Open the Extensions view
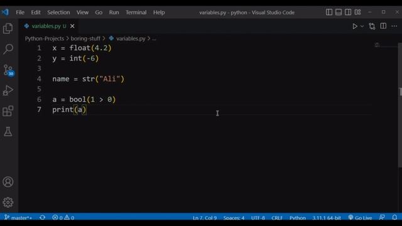402x226 pixels. 8,111
